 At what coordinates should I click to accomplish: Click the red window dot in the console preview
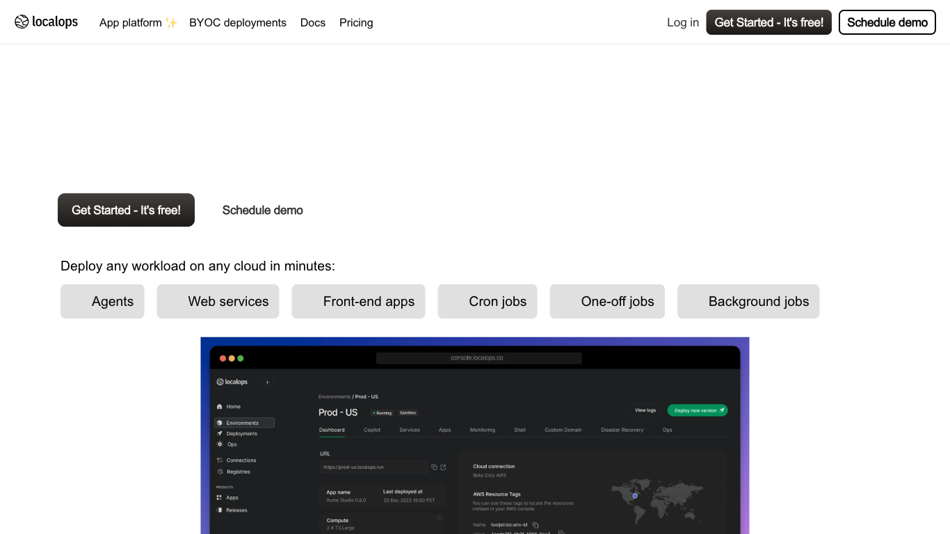[x=223, y=358]
